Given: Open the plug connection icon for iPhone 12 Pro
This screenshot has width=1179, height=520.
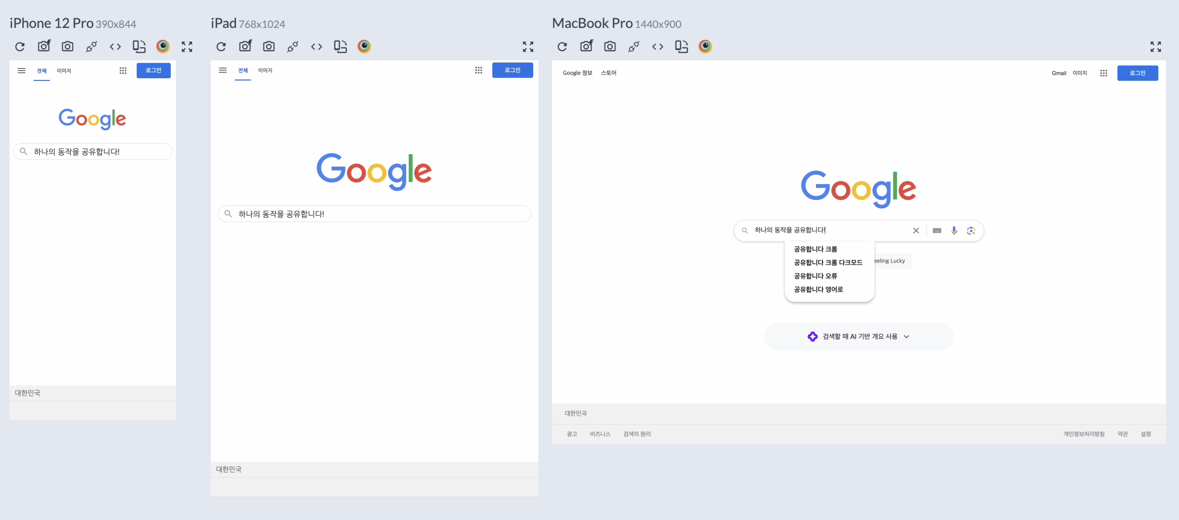Looking at the screenshot, I should pyautogui.click(x=92, y=46).
